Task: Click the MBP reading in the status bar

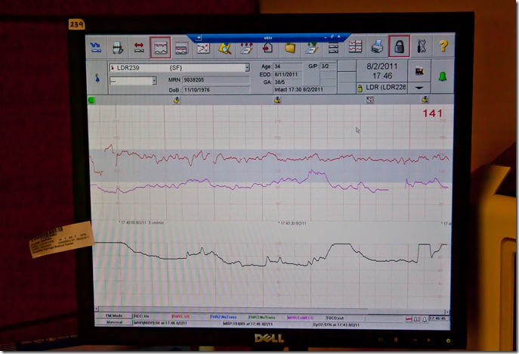Action: (248, 324)
